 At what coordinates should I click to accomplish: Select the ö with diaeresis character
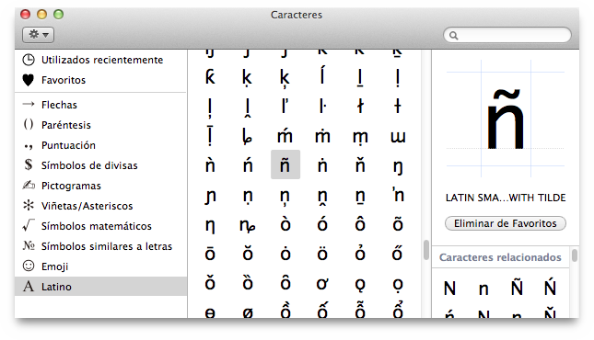(x=322, y=254)
